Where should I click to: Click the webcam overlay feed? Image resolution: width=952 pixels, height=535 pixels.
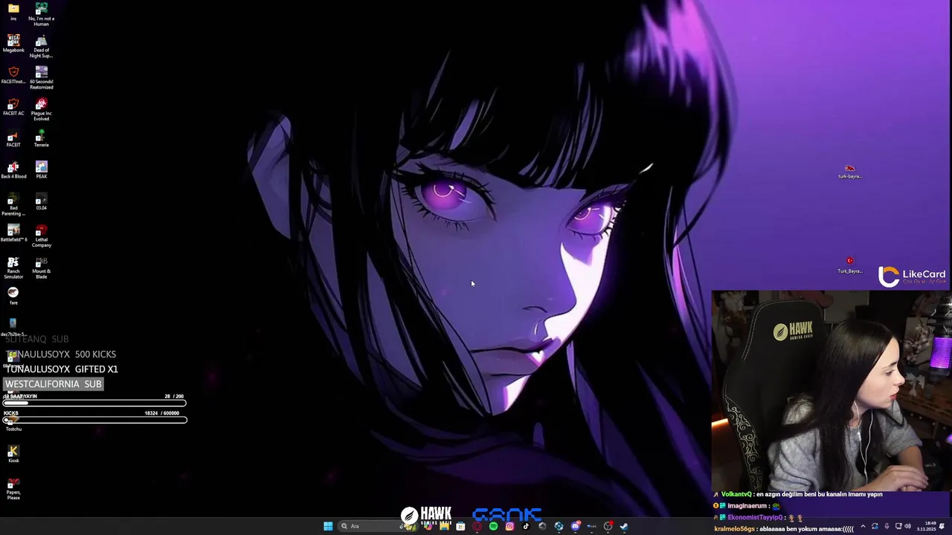(832, 391)
